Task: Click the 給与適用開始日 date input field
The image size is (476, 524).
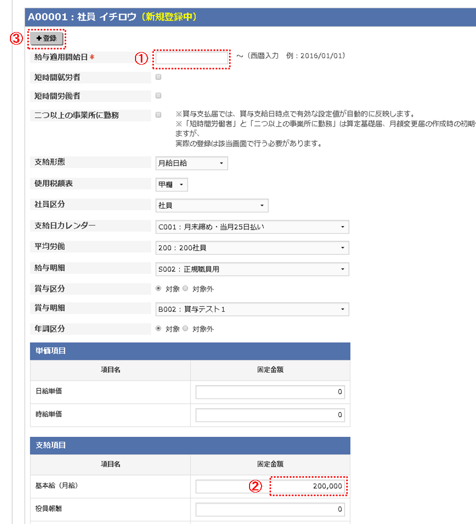Action: coord(191,57)
